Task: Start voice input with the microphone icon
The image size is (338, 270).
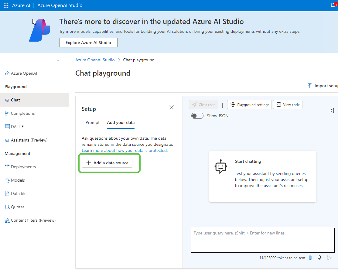Action: pos(319,258)
